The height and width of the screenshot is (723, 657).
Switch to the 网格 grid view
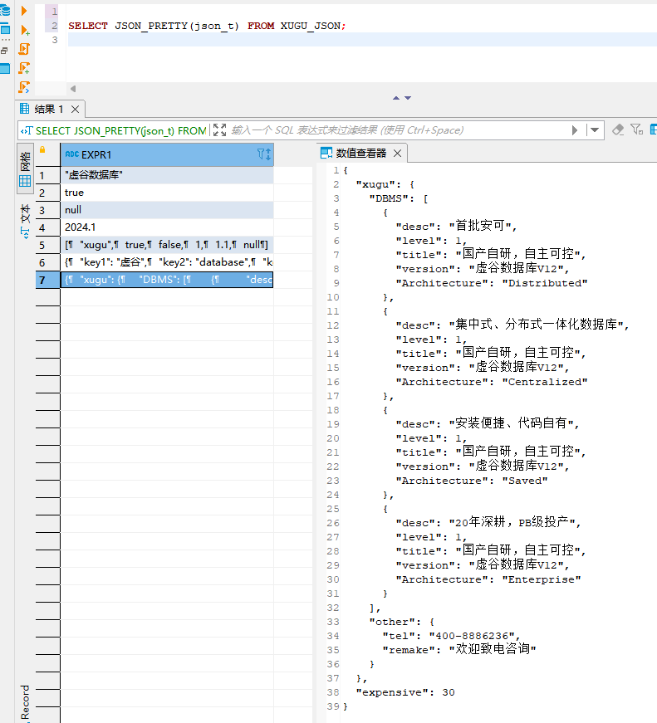[25, 169]
